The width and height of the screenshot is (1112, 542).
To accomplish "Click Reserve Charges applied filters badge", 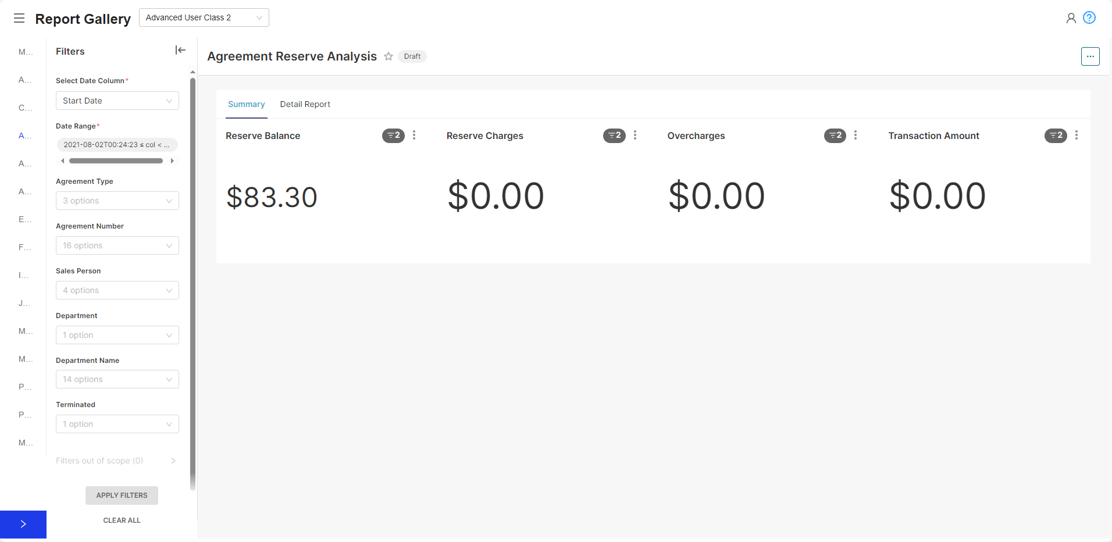I will click(x=614, y=135).
